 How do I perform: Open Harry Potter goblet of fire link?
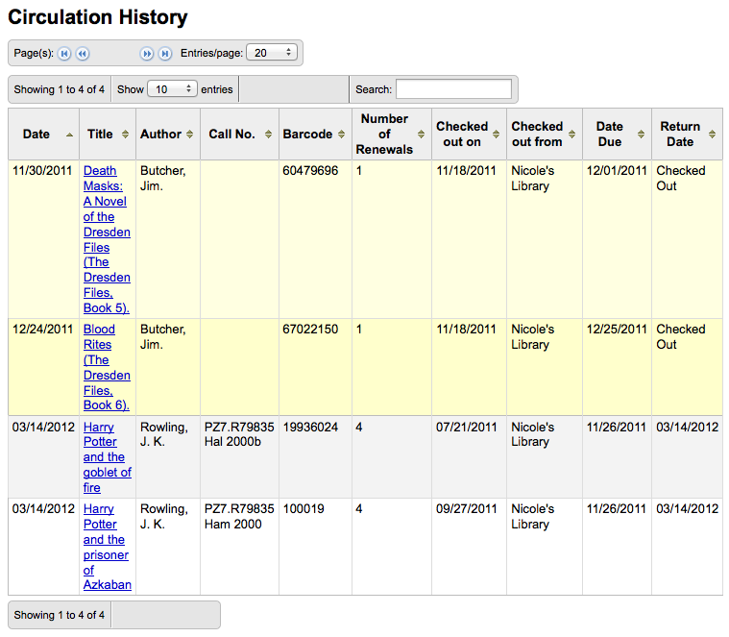[107, 457]
